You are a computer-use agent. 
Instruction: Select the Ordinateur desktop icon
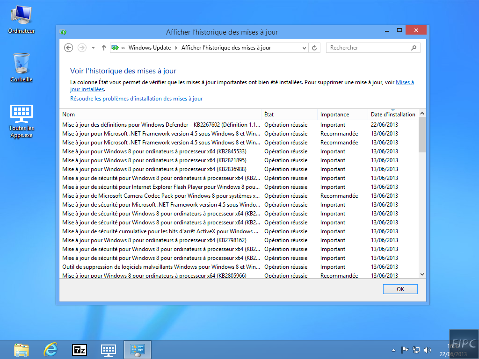22,19
